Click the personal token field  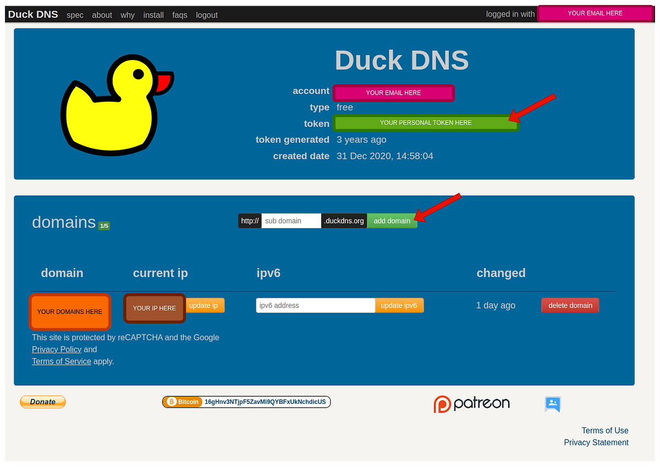(x=426, y=123)
